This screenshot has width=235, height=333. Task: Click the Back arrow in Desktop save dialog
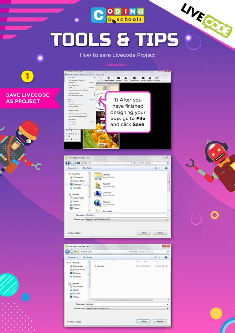[67, 163]
